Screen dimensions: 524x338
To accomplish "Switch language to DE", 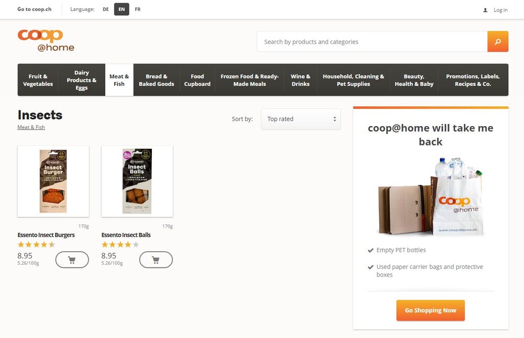I will tap(106, 9).
